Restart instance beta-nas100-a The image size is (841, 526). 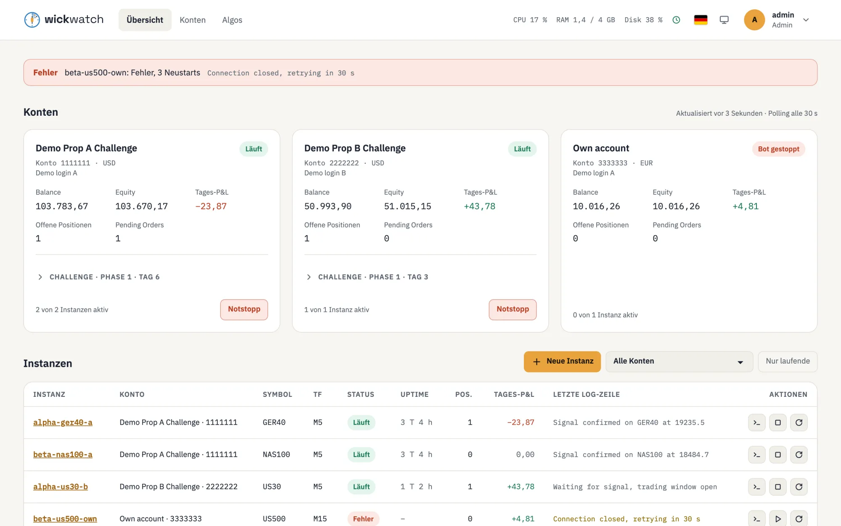tap(799, 454)
